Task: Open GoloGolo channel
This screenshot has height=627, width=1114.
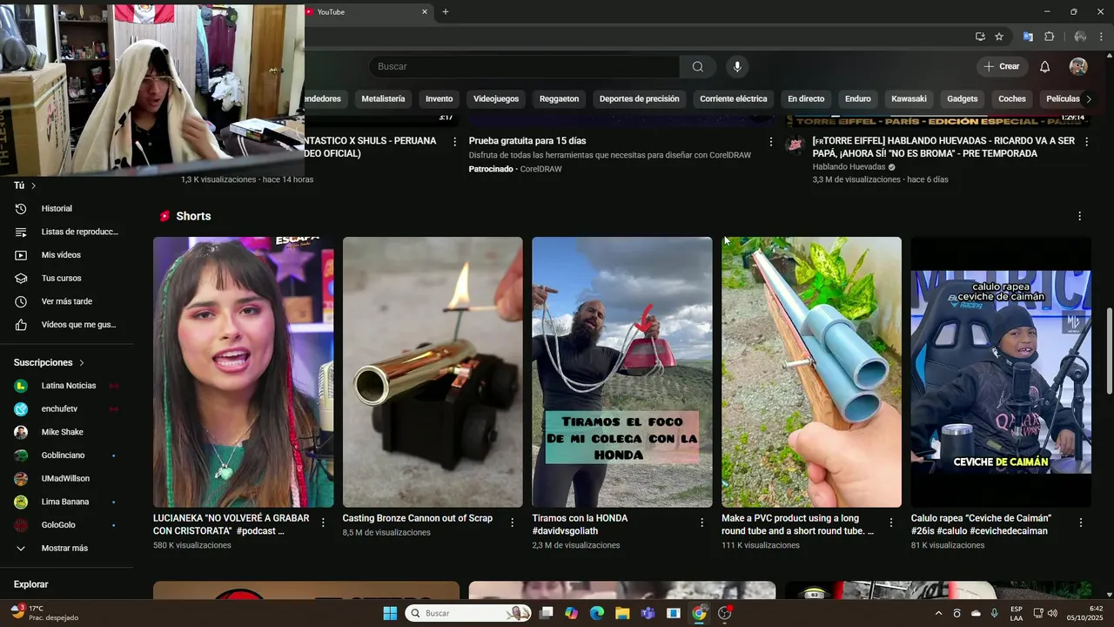Action: [68, 525]
